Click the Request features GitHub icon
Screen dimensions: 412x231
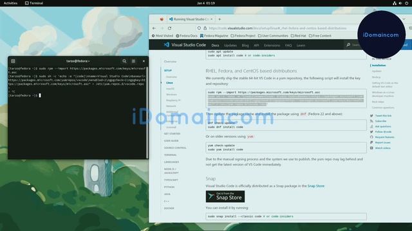coord(371,137)
